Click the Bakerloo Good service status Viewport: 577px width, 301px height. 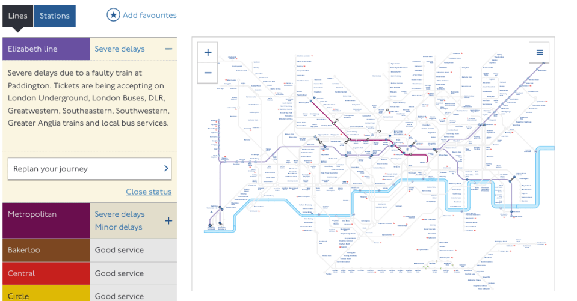pyautogui.click(x=119, y=250)
